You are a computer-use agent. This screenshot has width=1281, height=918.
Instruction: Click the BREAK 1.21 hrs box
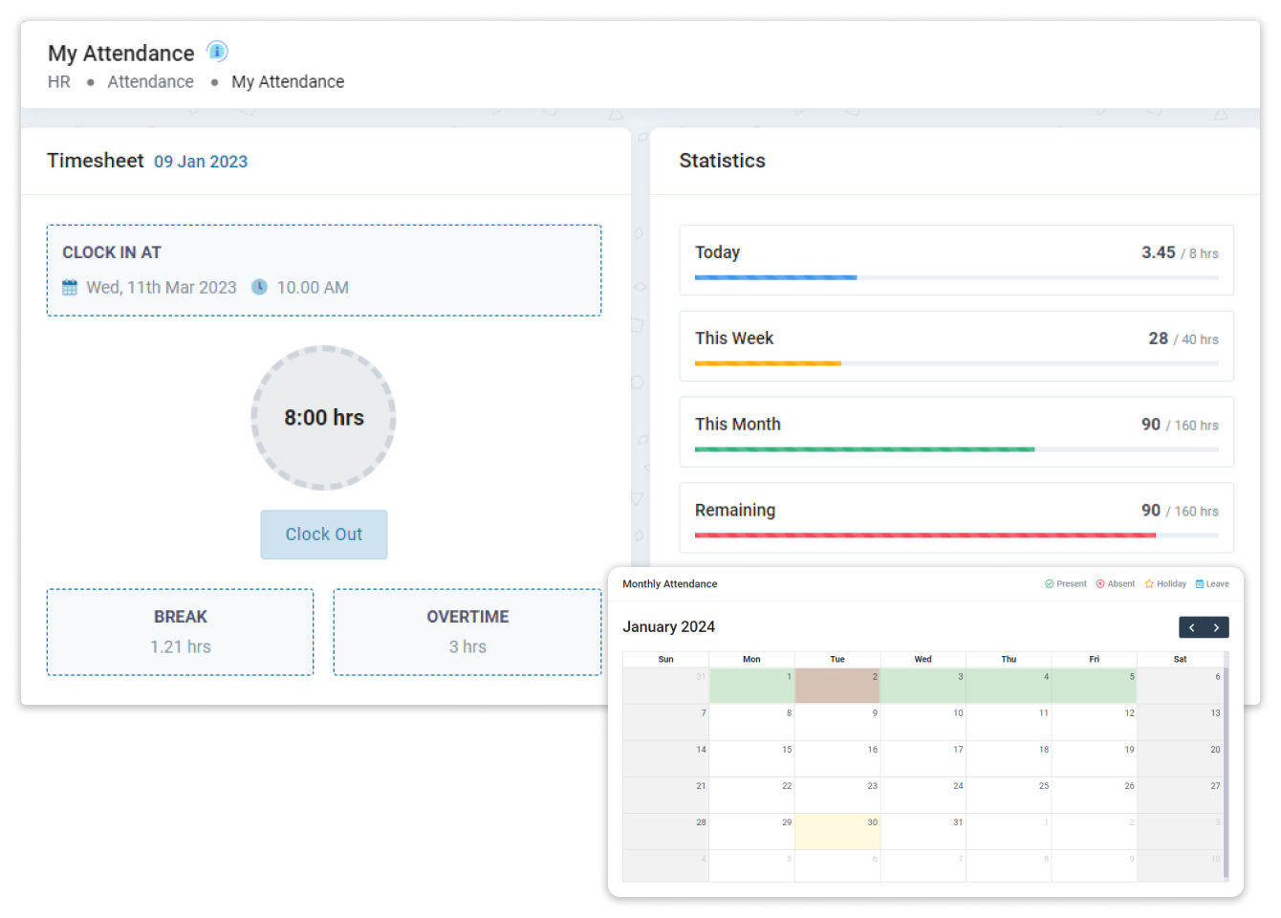180,632
